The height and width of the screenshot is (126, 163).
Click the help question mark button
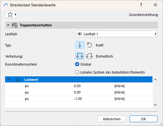click(x=141, y=5)
